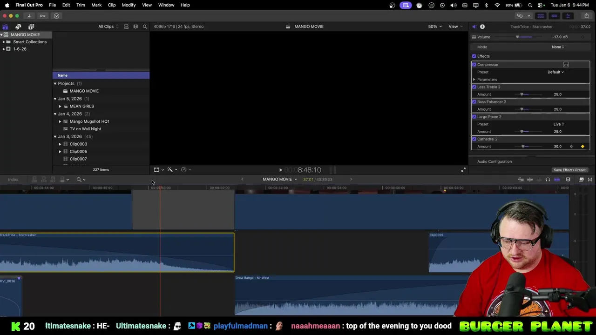596x335 pixels.
Task: Toggle browser filmstrip/list view icon
Action: pyautogui.click(x=126, y=27)
